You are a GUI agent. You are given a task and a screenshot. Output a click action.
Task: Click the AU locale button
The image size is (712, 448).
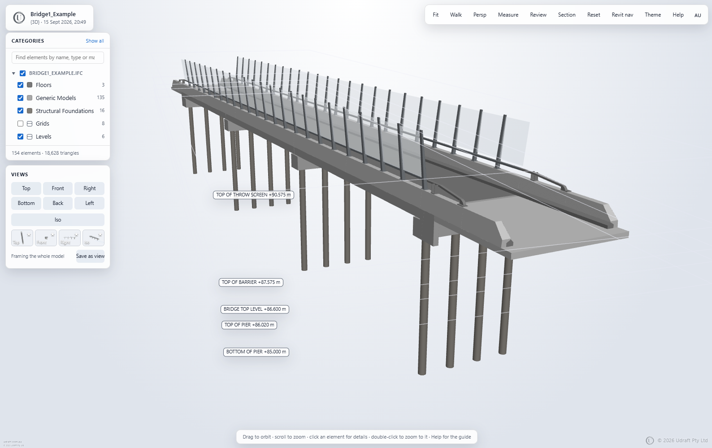[x=698, y=15]
